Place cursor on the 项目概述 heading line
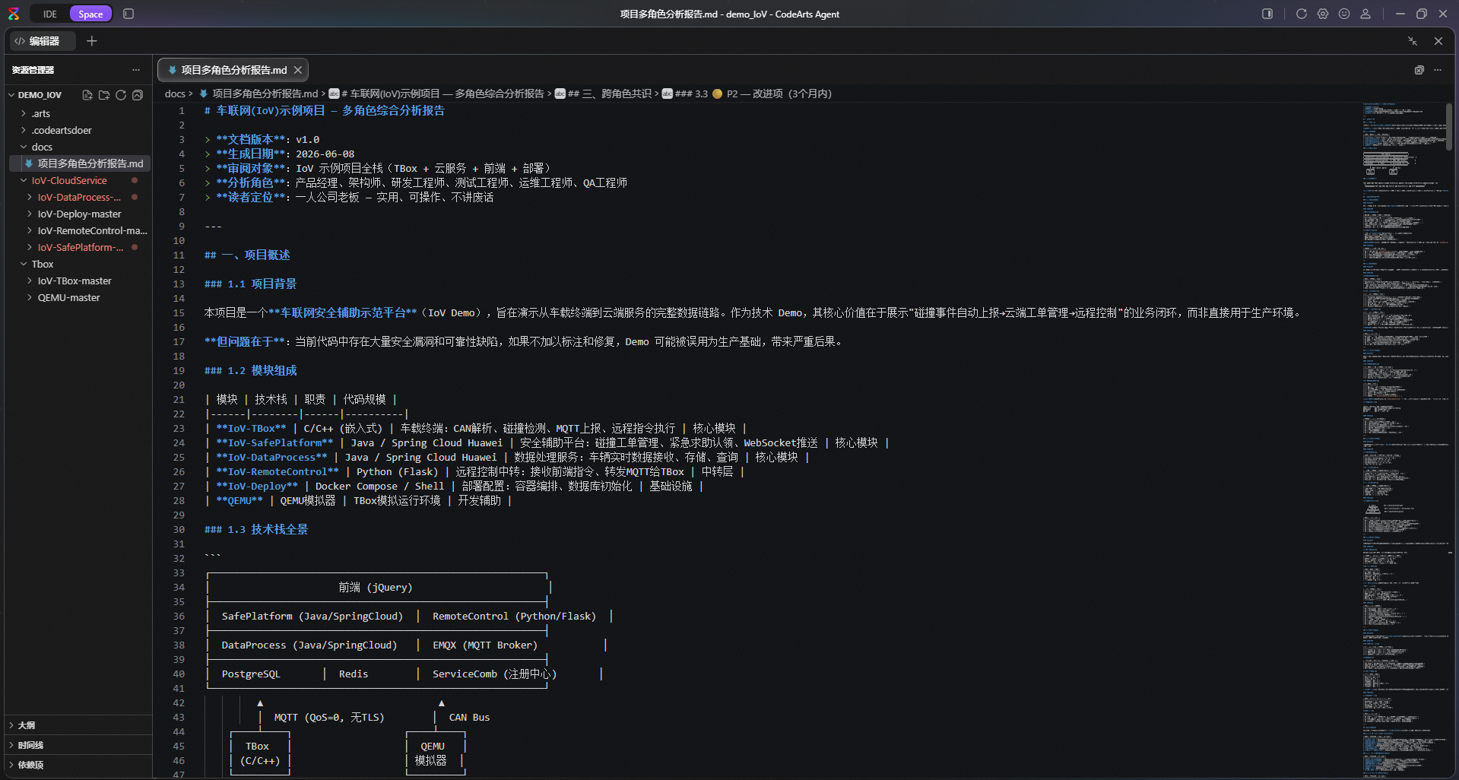This screenshot has width=1459, height=780. tap(247, 255)
